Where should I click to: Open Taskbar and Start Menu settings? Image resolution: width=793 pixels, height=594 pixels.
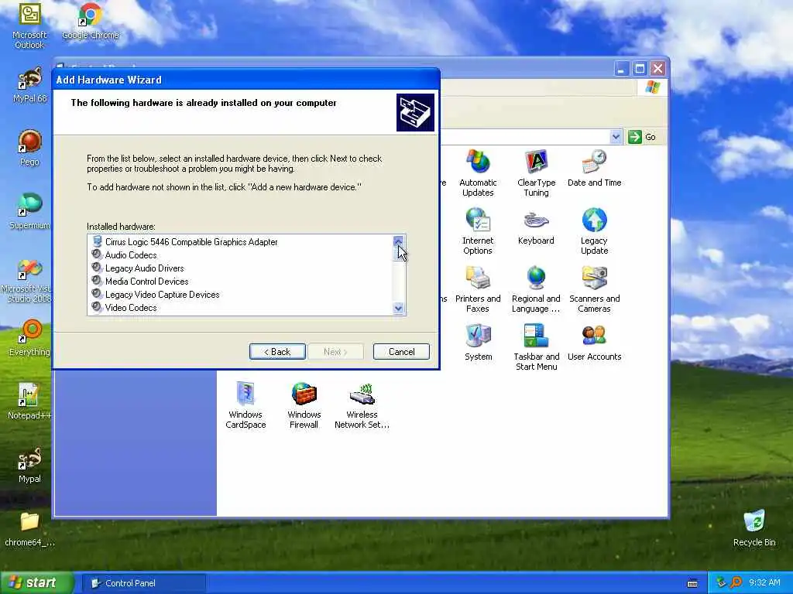pyautogui.click(x=536, y=346)
